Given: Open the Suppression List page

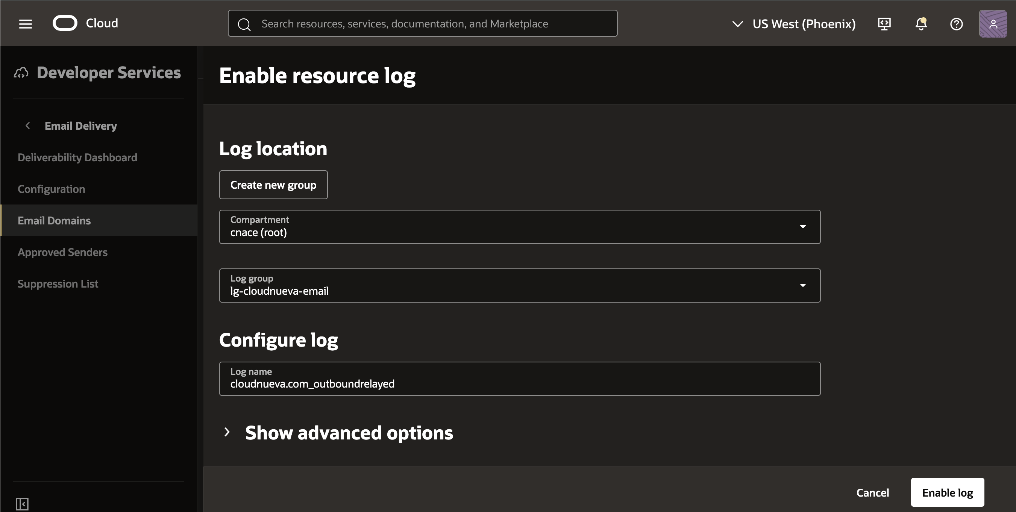Looking at the screenshot, I should pos(58,283).
